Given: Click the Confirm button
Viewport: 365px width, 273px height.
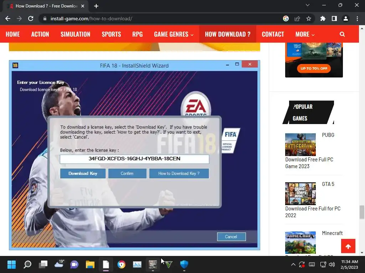Looking at the screenshot, I should pyautogui.click(x=127, y=173).
